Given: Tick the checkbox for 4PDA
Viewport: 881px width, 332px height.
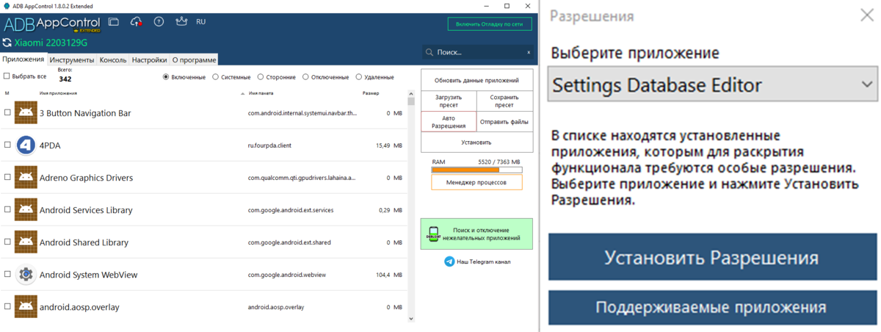Looking at the screenshot, I should (7, 145).
